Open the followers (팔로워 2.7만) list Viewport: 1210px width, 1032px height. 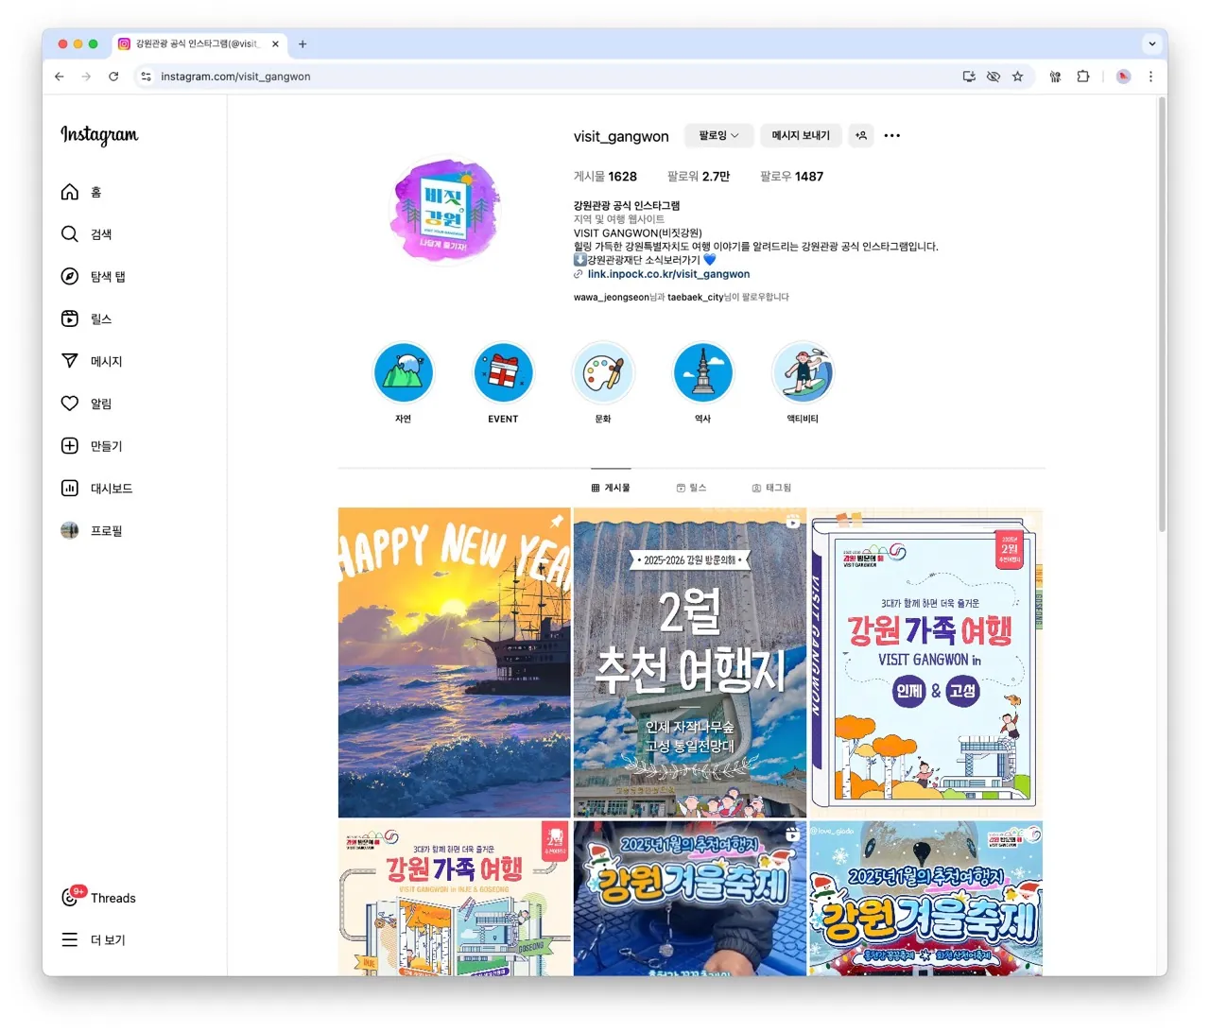point(699,177)
